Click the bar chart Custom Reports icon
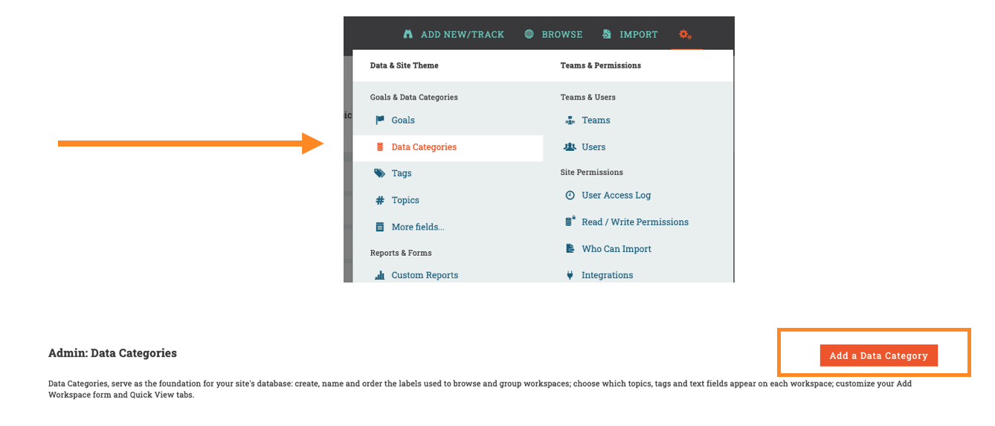The height and width of the screenshot is (426, 995). (x=380, y=275)
